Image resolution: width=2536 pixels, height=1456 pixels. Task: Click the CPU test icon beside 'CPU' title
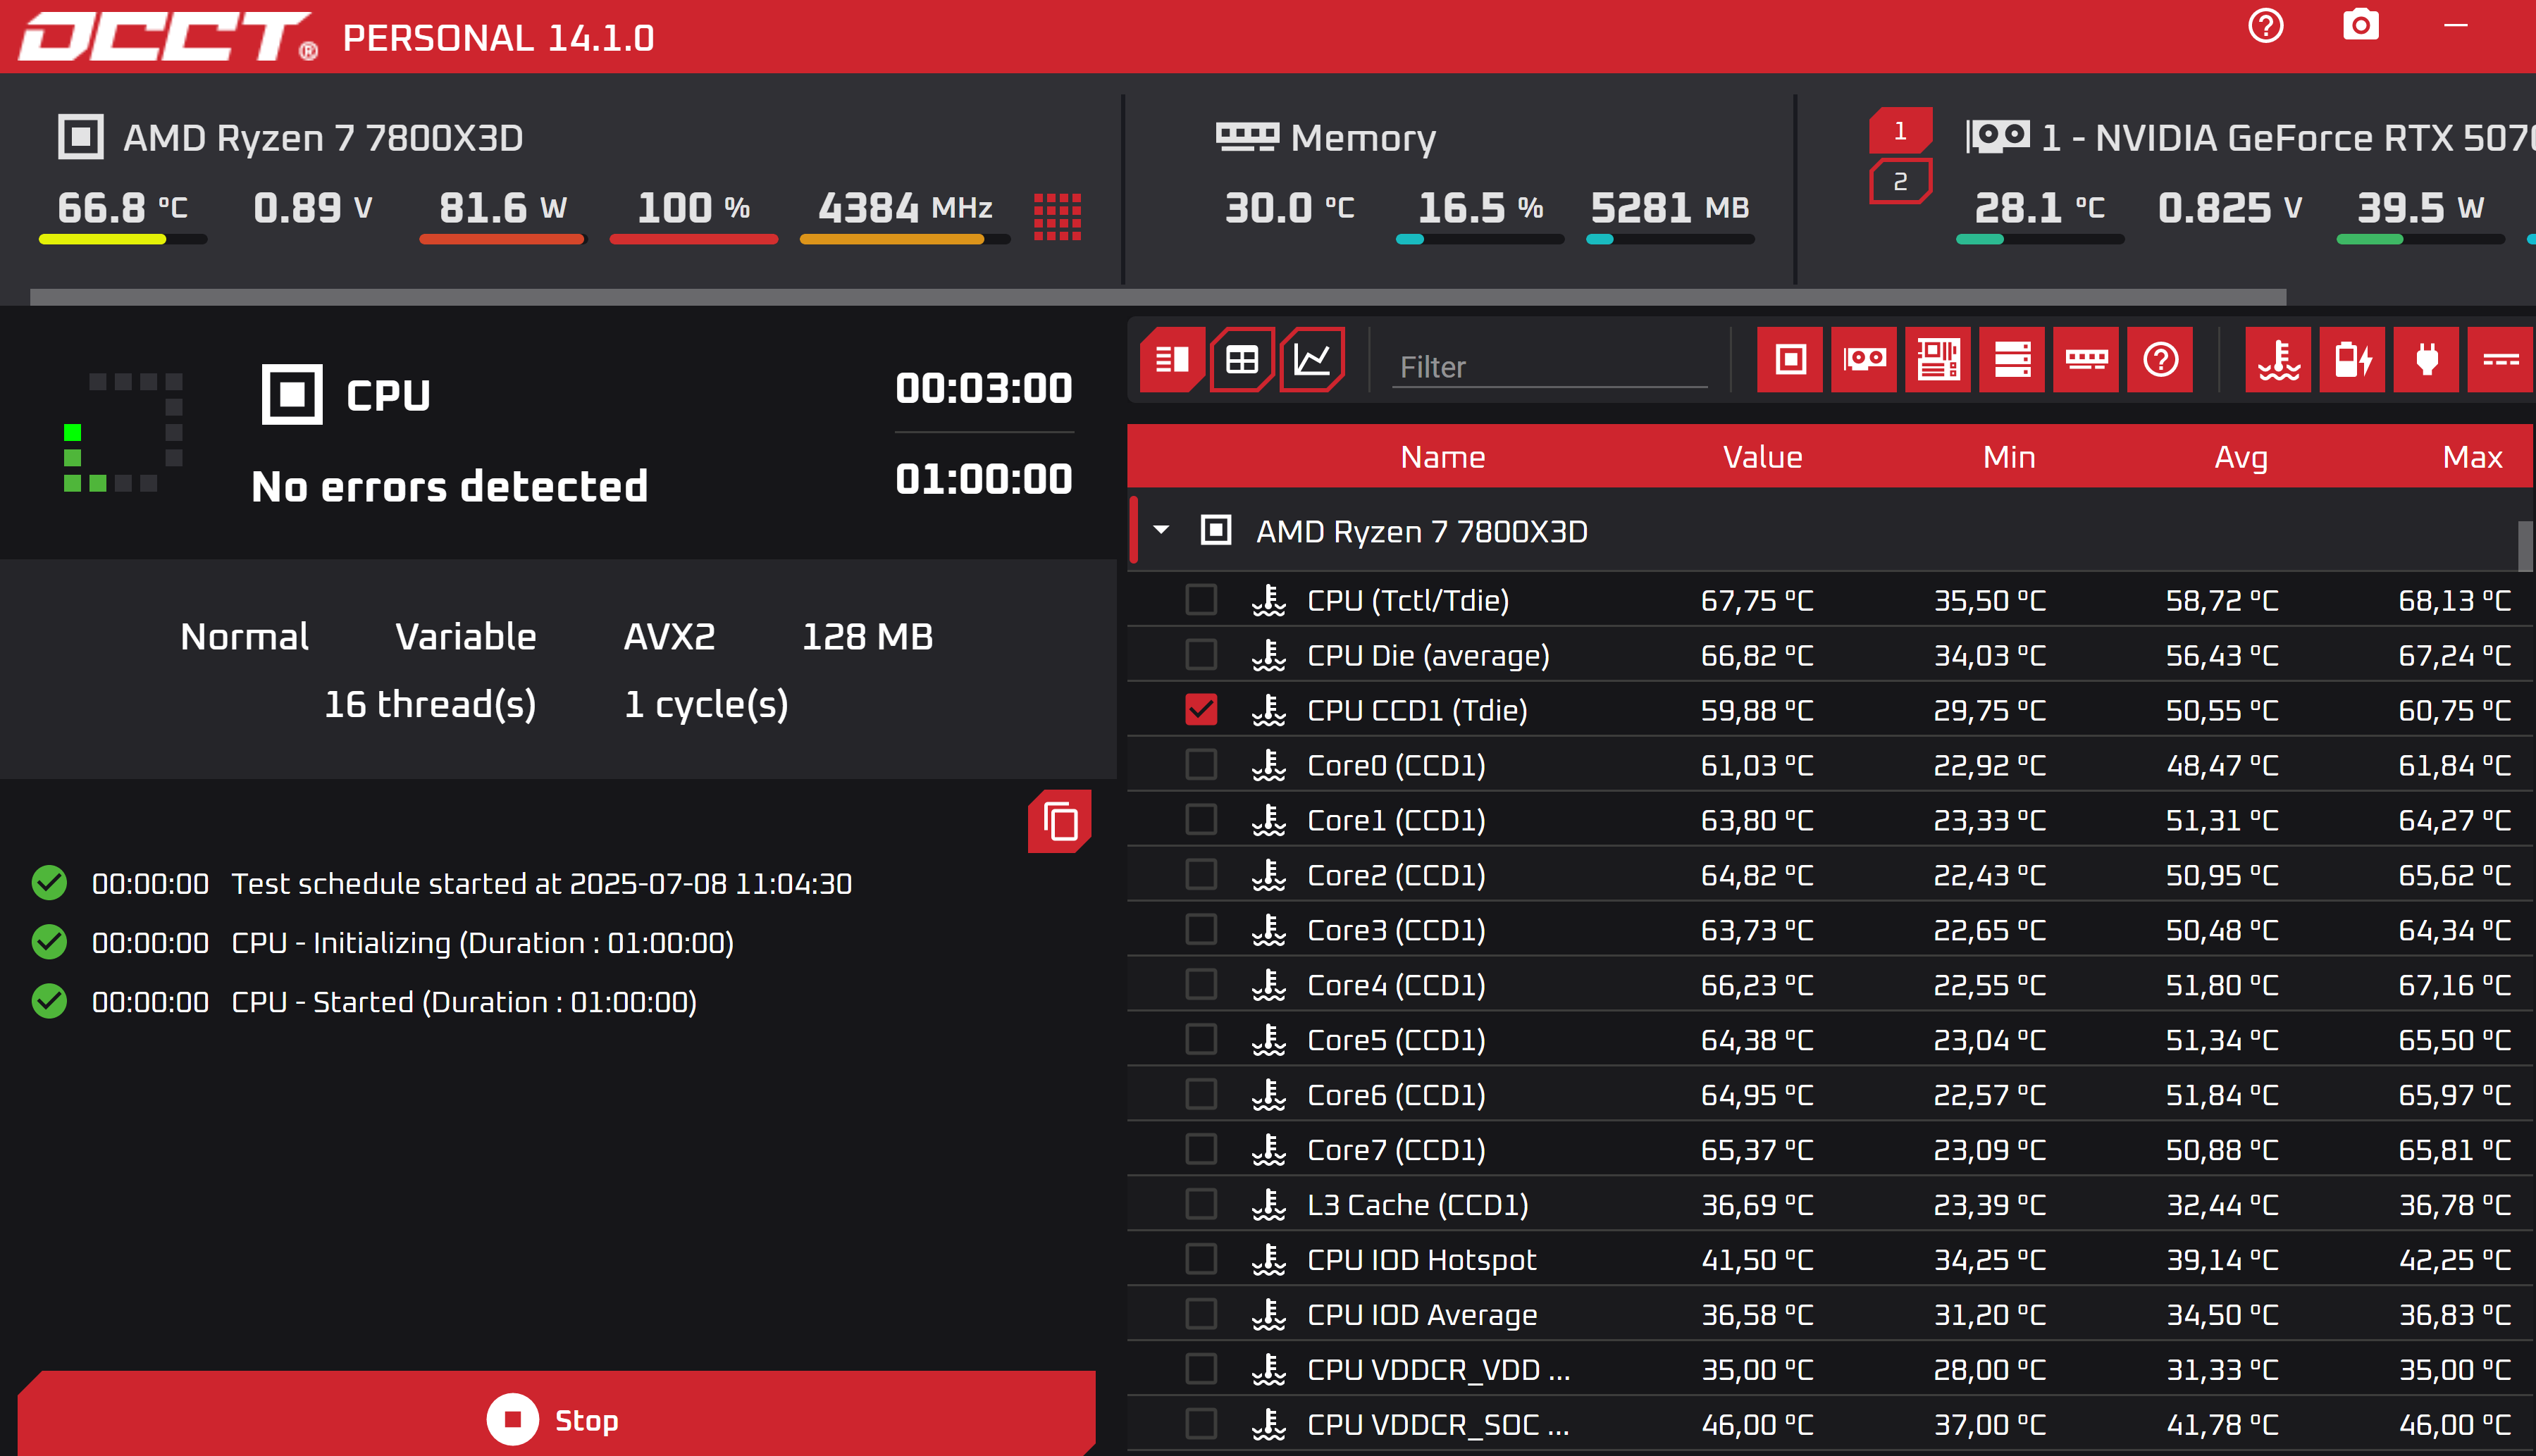tap(292, 394)
